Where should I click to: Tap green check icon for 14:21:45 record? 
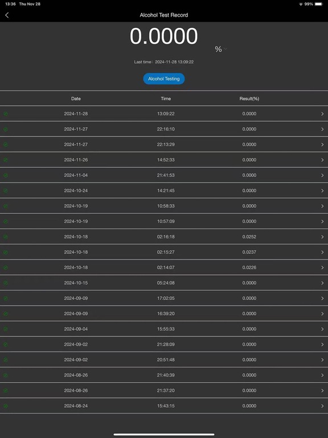[6, 190]
